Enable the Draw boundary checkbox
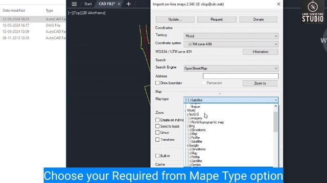 pyautogui.click(x=157, y=83)
